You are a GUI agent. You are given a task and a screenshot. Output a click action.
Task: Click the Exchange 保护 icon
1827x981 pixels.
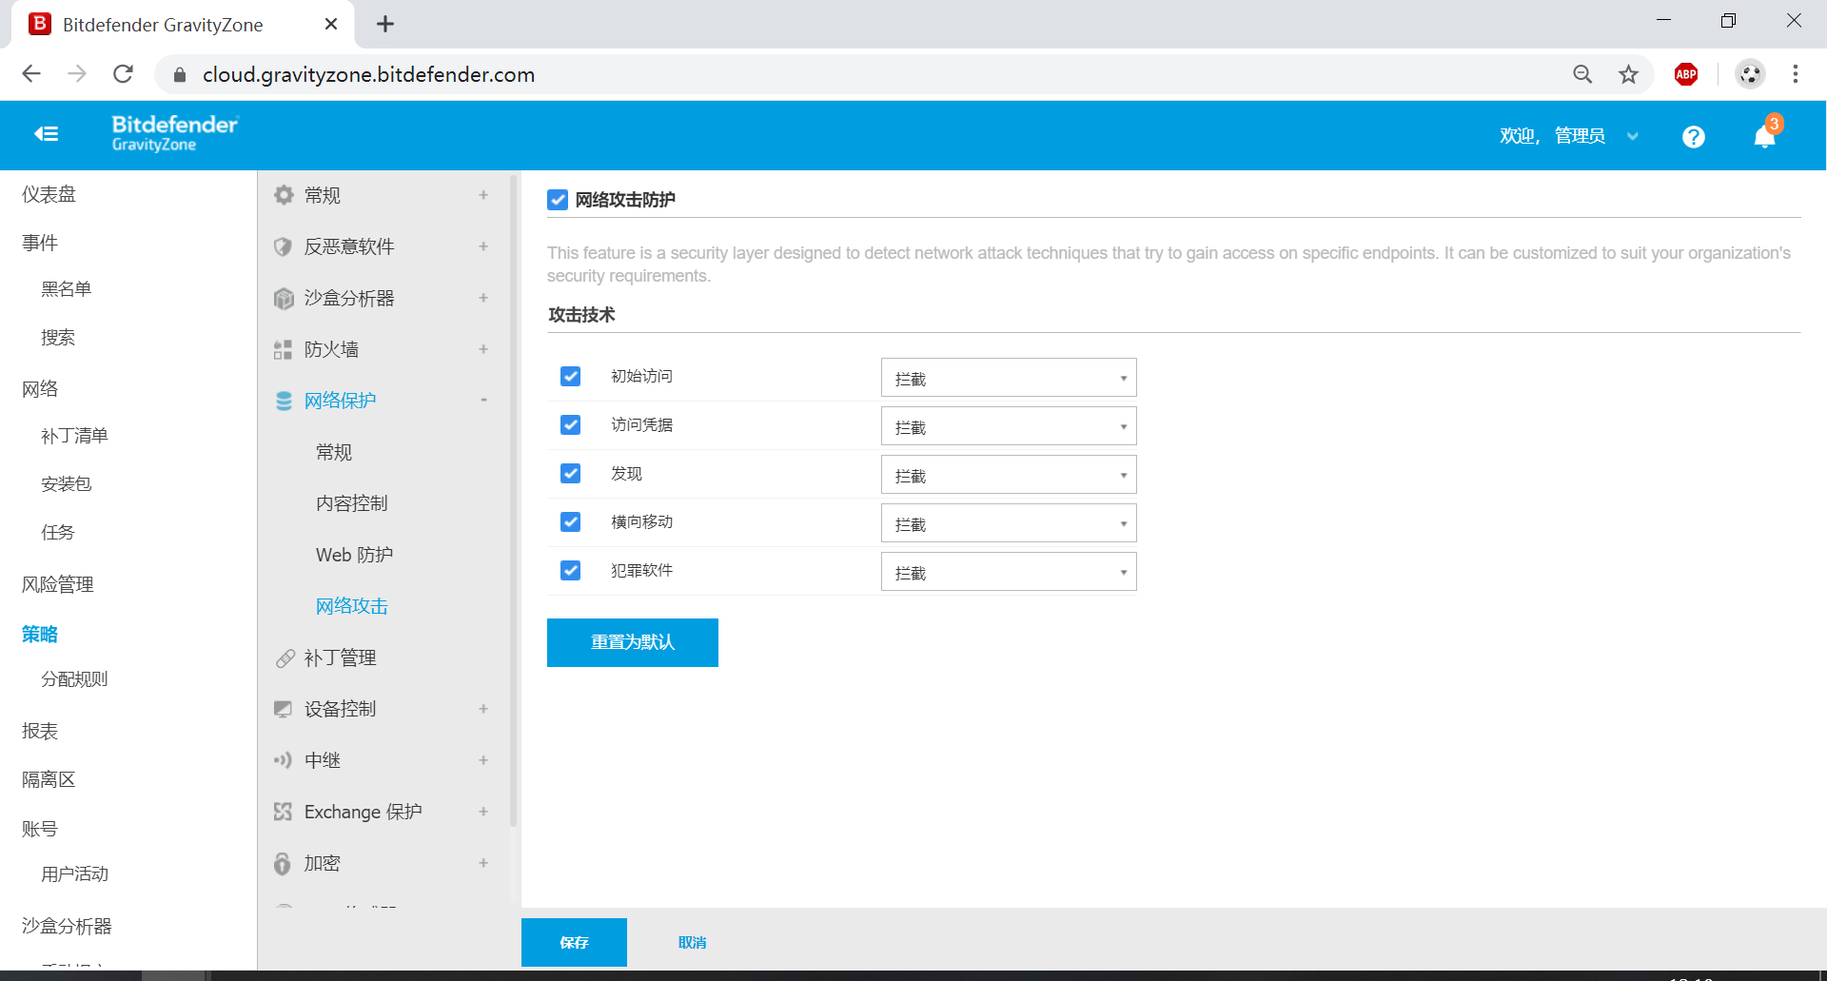click(x=284, y=812)
